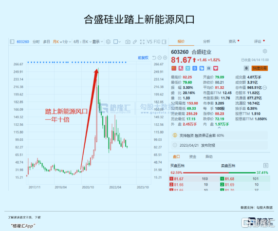The height and width of the screenshot is (231, 278).
Task: Click the buy-sell ratio bar
Action: tap(219, 173)
